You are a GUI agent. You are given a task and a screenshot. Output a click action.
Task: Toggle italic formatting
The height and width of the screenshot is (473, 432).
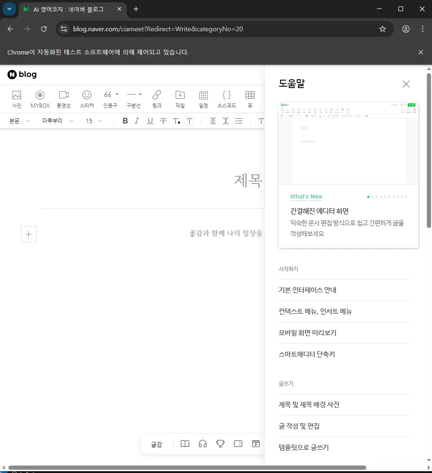[x=137, y=121]
